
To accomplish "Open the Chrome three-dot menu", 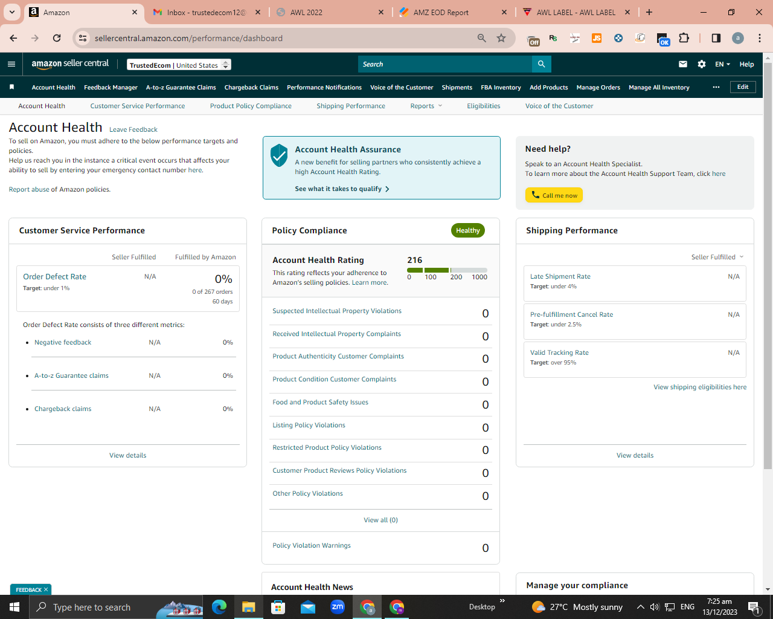I will tap(760, 38).
